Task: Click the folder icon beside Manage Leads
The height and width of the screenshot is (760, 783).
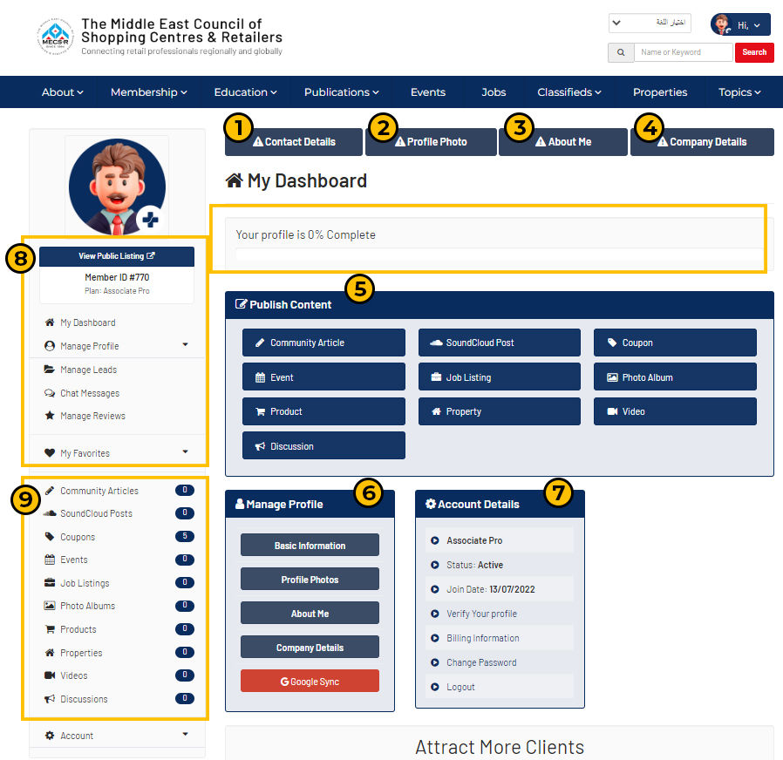Action: 50,370
